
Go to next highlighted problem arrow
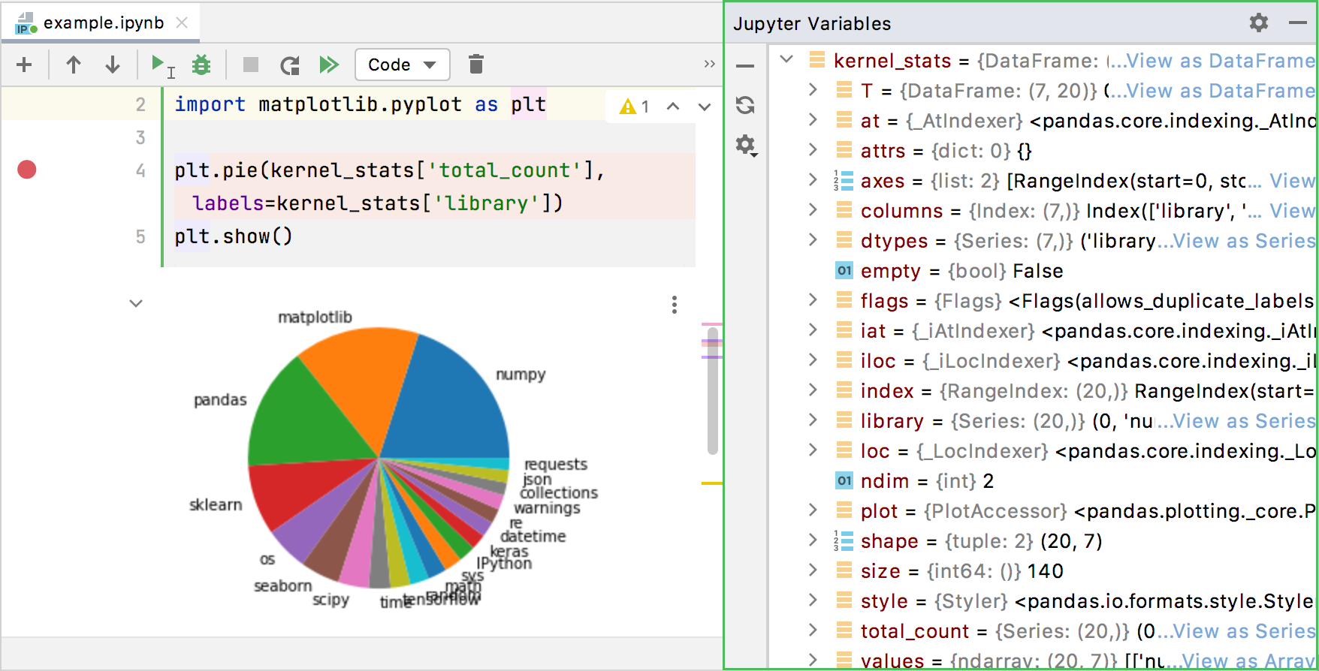[x=705, y=107]
